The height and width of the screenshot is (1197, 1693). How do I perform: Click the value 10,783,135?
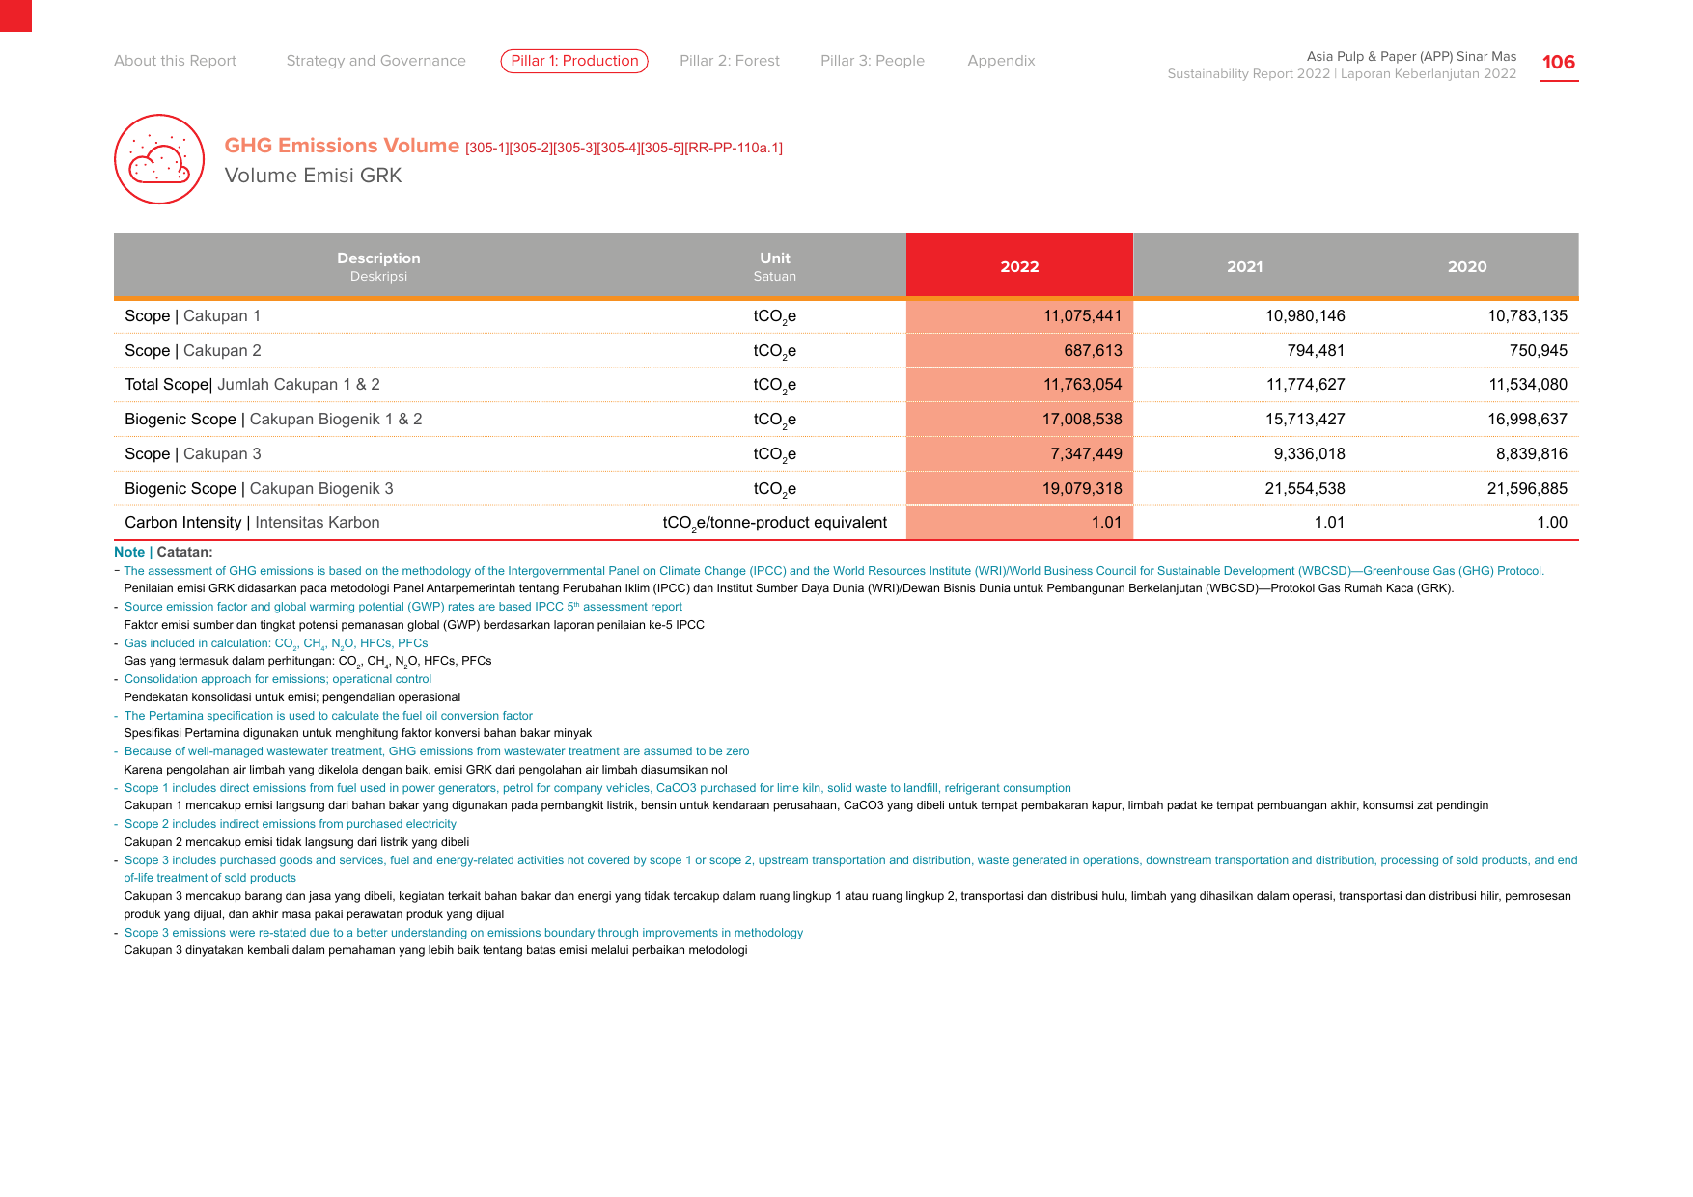point(1527,316)
